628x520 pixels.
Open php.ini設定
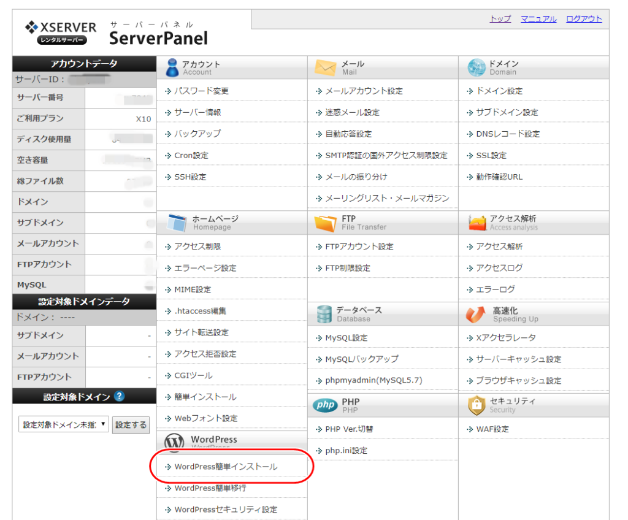tap(346, 450)
